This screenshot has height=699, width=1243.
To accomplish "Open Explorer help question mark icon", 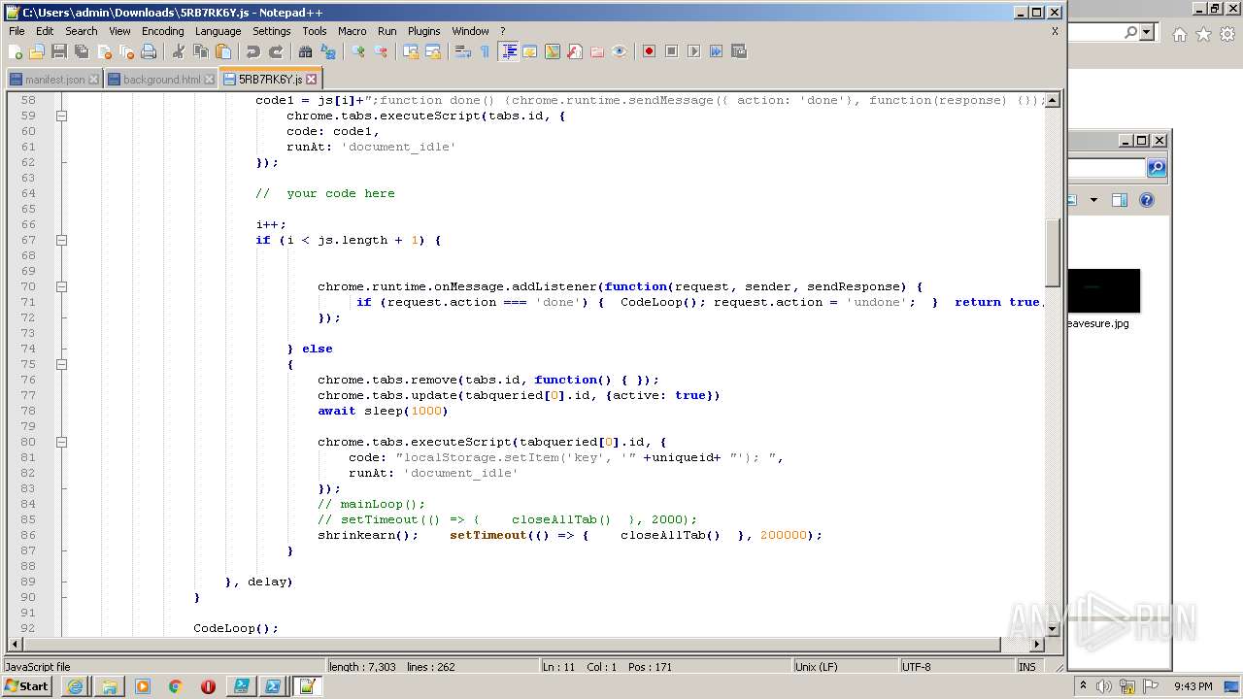I will 1147,200.
